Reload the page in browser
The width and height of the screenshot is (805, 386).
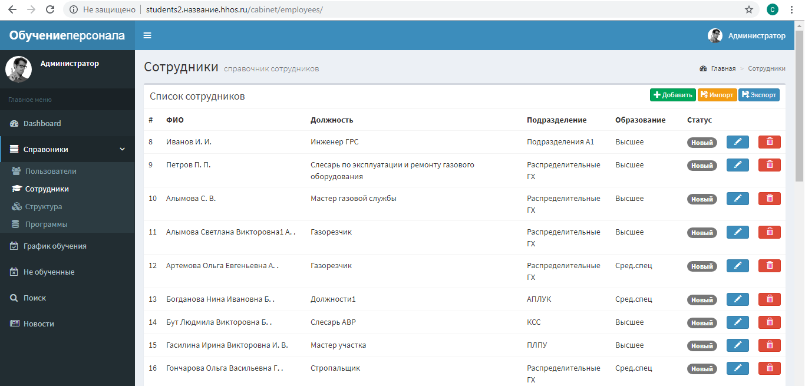tap(50, 9)
